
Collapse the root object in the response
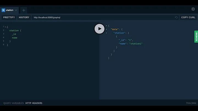[x=106, y=26]
